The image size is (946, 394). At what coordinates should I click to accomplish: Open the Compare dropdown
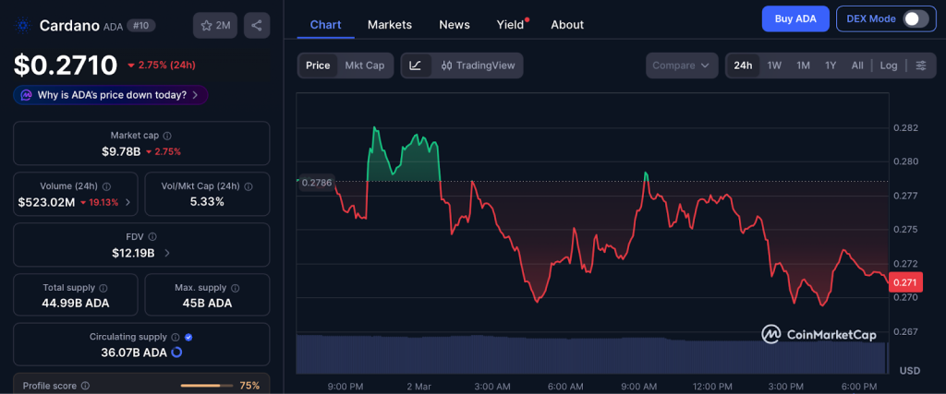682,66
